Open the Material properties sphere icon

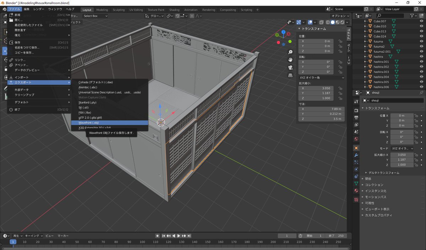click(356, 190)
